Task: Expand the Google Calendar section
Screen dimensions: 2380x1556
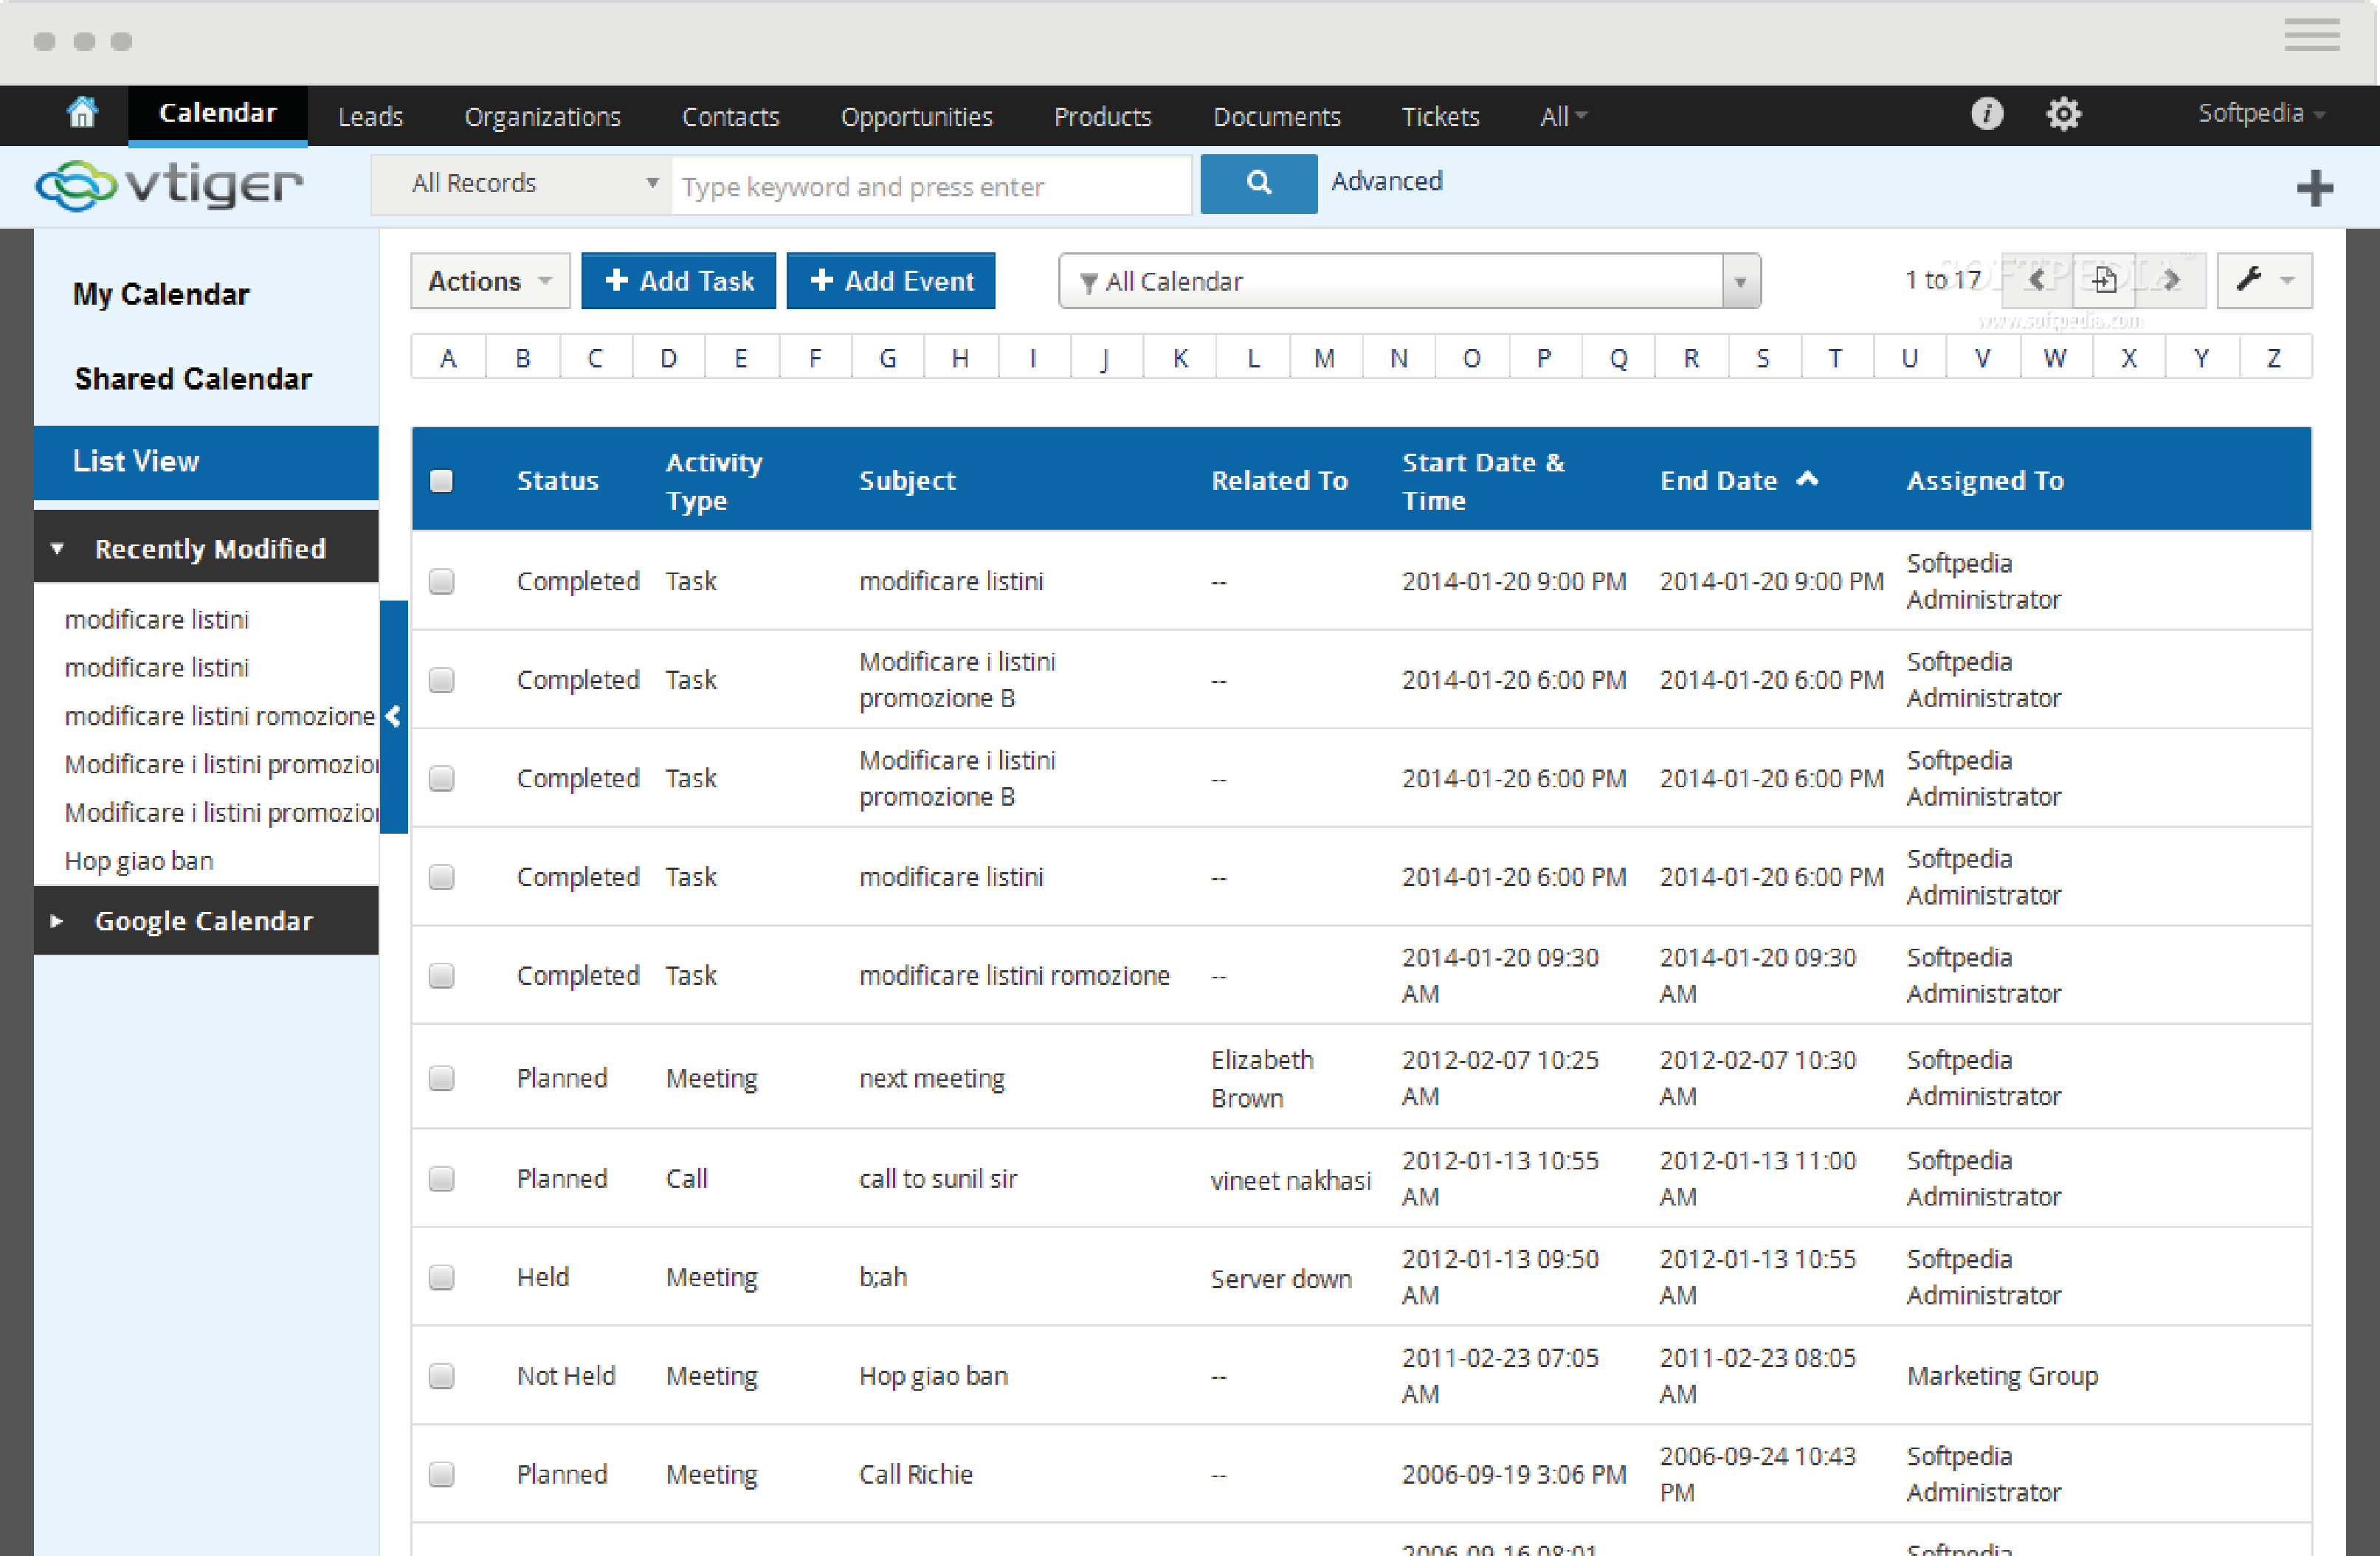Action: (205, 921)
